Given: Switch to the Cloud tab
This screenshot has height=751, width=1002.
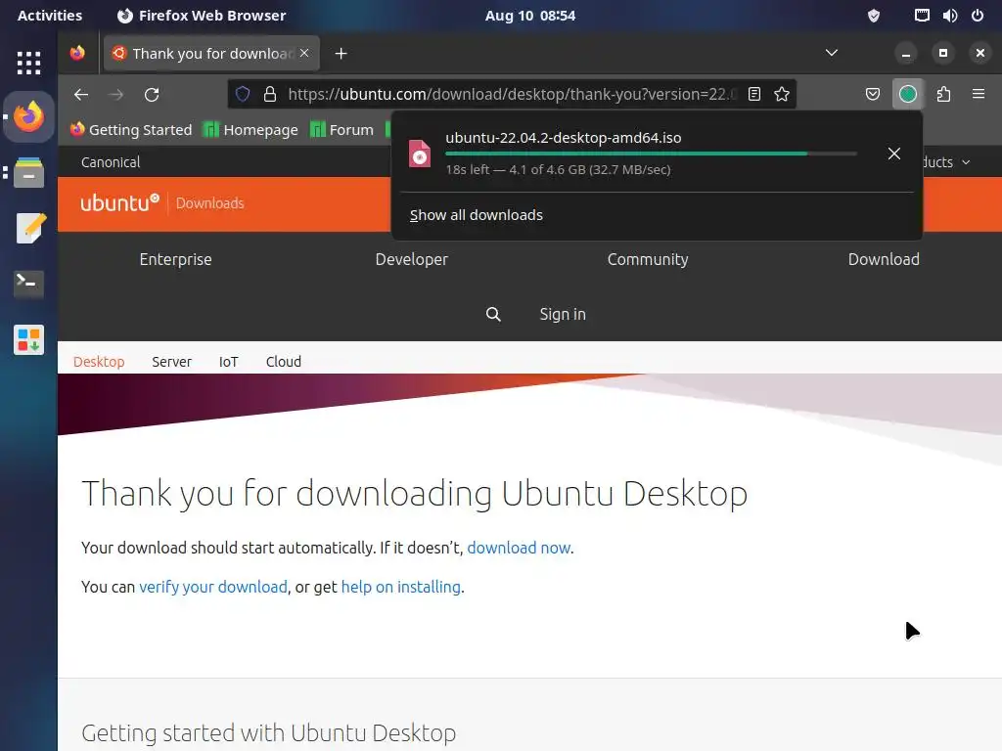Looking at the screenshot, I should click(284, 362).
